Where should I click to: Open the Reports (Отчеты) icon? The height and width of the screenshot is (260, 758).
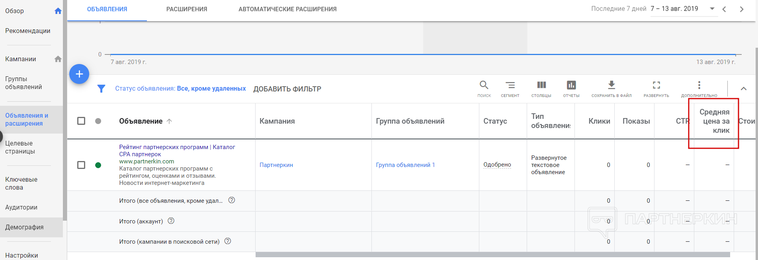[x=571, y=85]
